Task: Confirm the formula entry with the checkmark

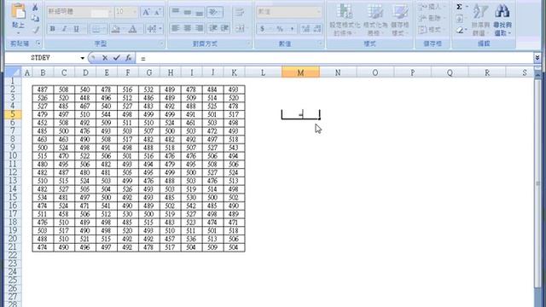Action: click(x=117, y=58)
